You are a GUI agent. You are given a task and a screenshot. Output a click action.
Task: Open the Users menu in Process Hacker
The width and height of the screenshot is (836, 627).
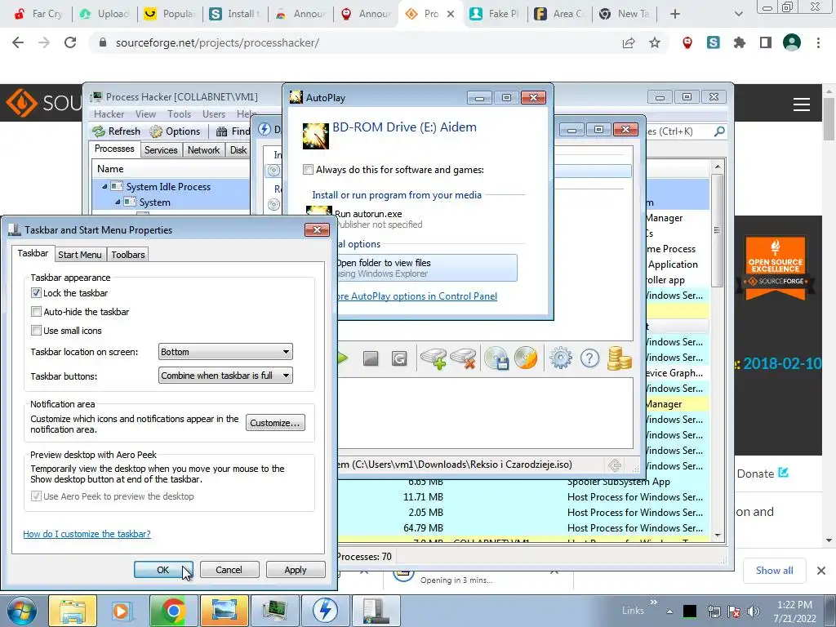click(x=214, y=114)
